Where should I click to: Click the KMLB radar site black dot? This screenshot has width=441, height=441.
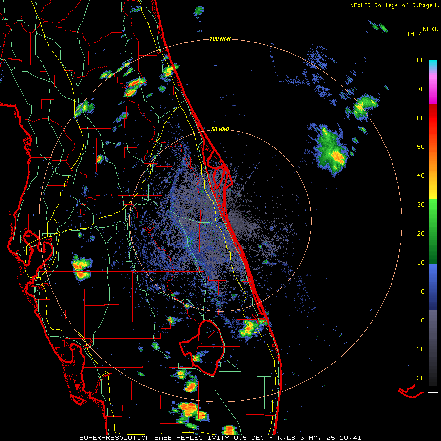coord(220,220)
